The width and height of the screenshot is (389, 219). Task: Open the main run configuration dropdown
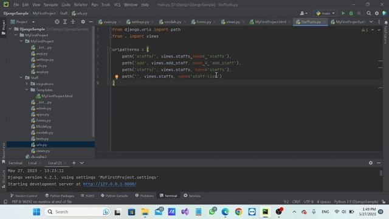pos(326,13)
